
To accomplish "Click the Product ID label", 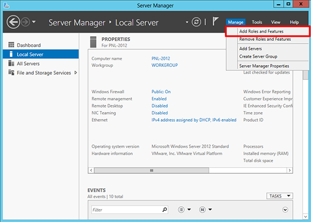I will tap(253, 120).
